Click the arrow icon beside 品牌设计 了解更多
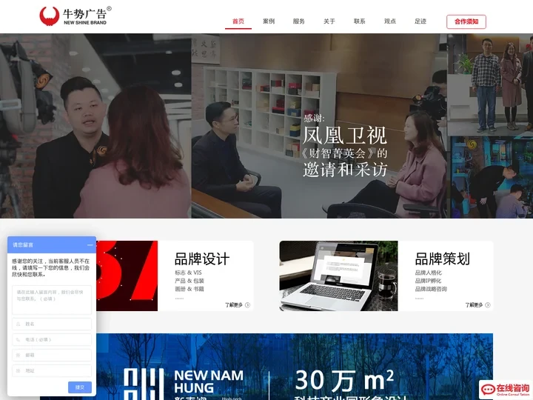533x400 pixels. coord(247,305)
